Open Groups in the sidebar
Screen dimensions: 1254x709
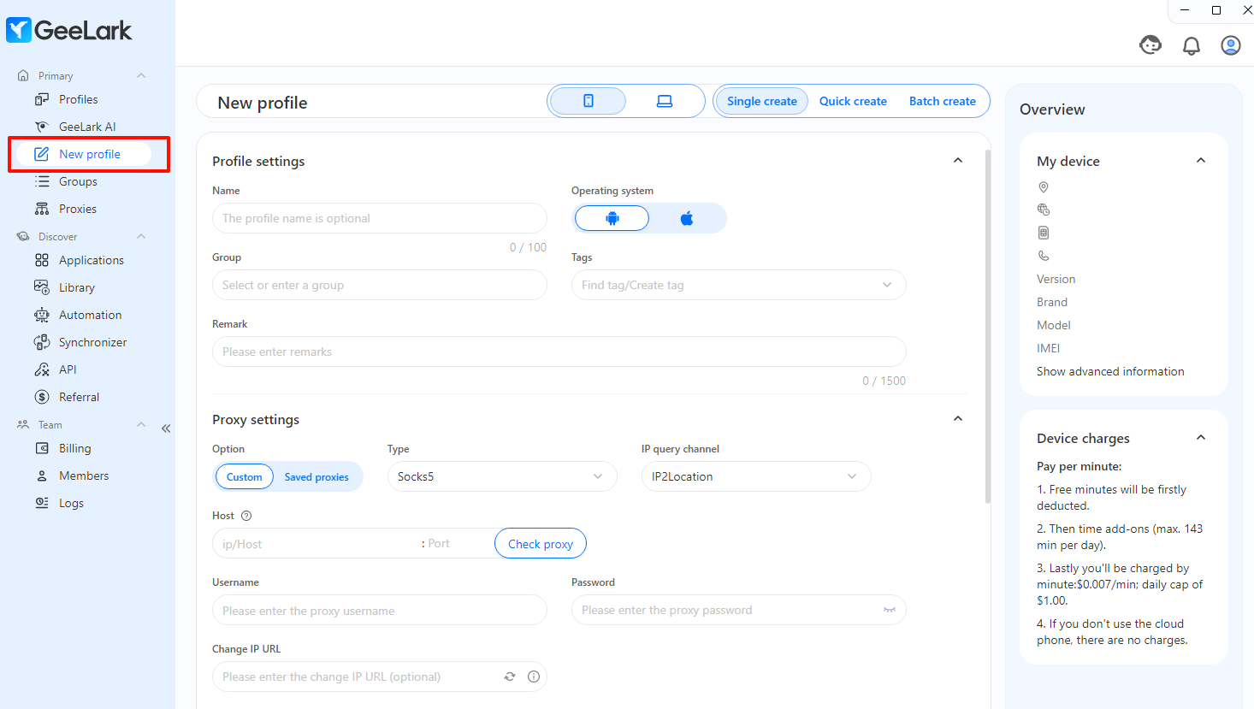pos(78,181)
